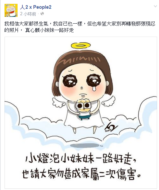159x190 pixels.
Task: Click the yellow halo above the angel
Action: pos(81,45)
